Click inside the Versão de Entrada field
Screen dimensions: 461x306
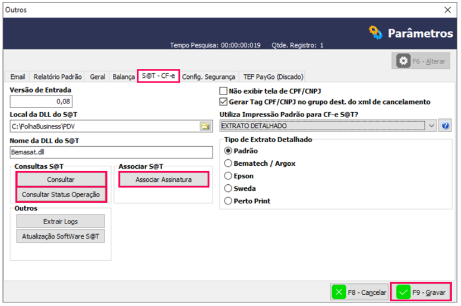pyautogui.click(x=41, y=102)
